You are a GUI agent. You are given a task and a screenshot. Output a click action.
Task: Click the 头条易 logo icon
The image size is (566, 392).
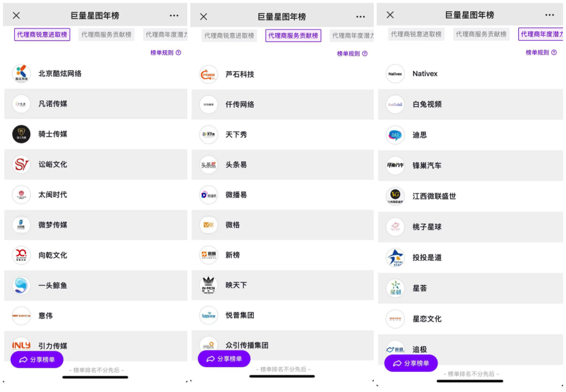(x=209, y=165)
